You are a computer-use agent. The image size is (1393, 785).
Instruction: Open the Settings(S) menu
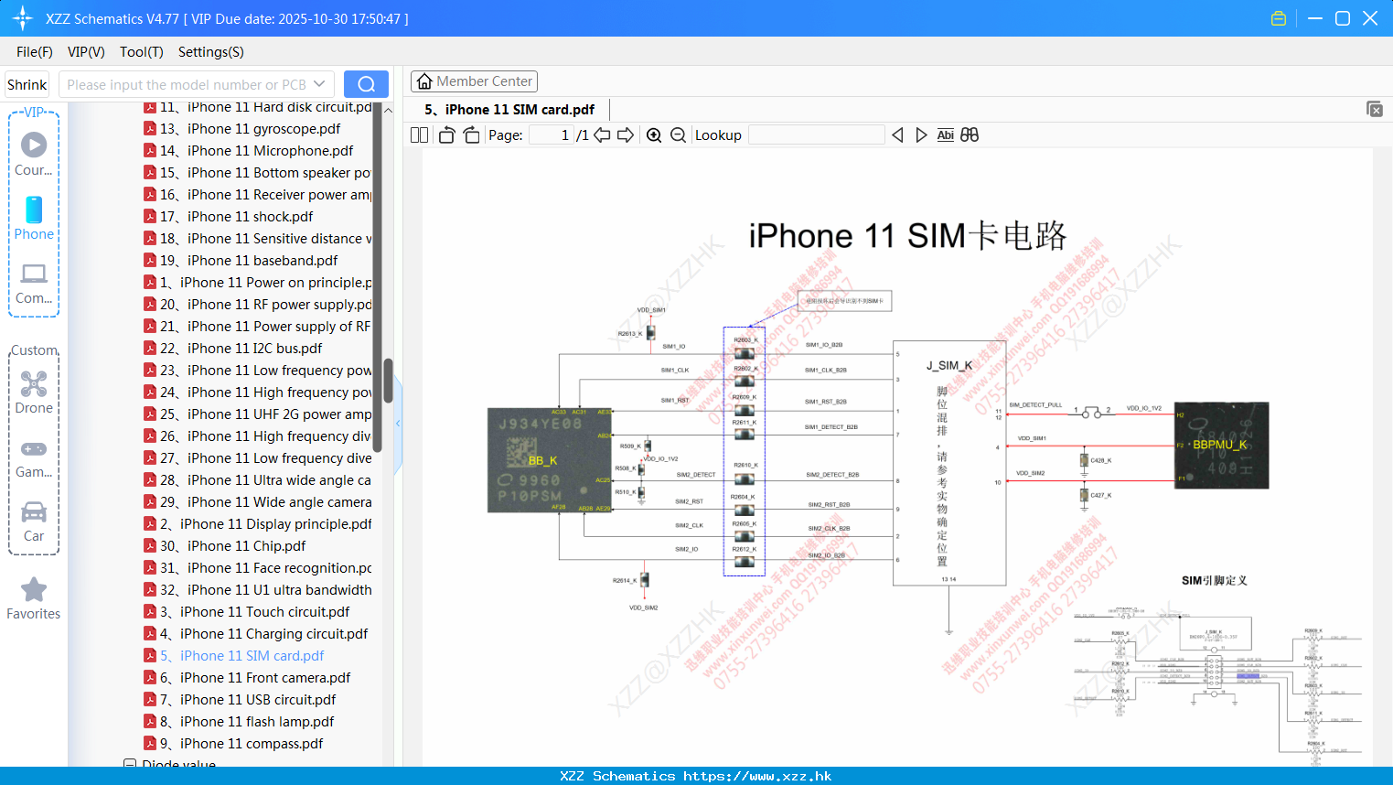click(211, 52)
